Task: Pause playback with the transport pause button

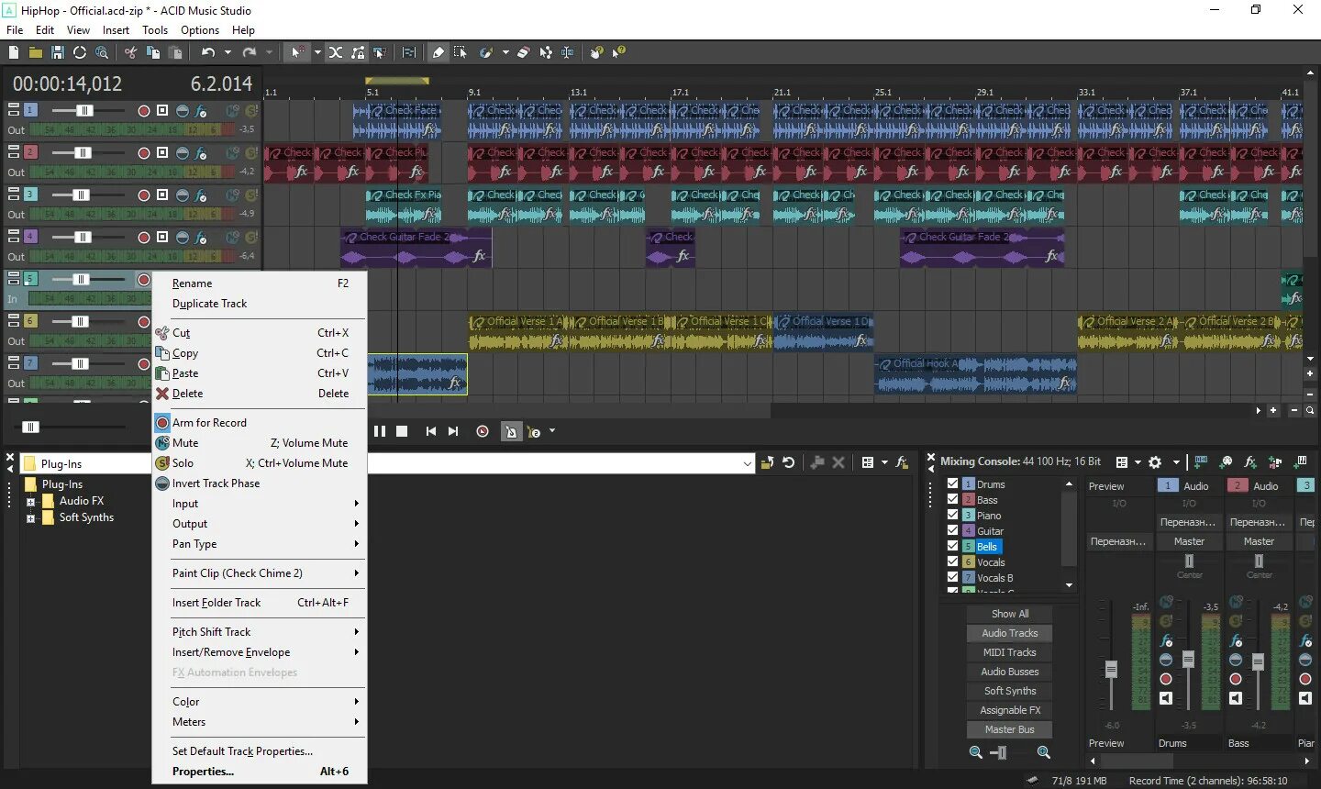Action: pyautogui.click(x=380, y=431)
